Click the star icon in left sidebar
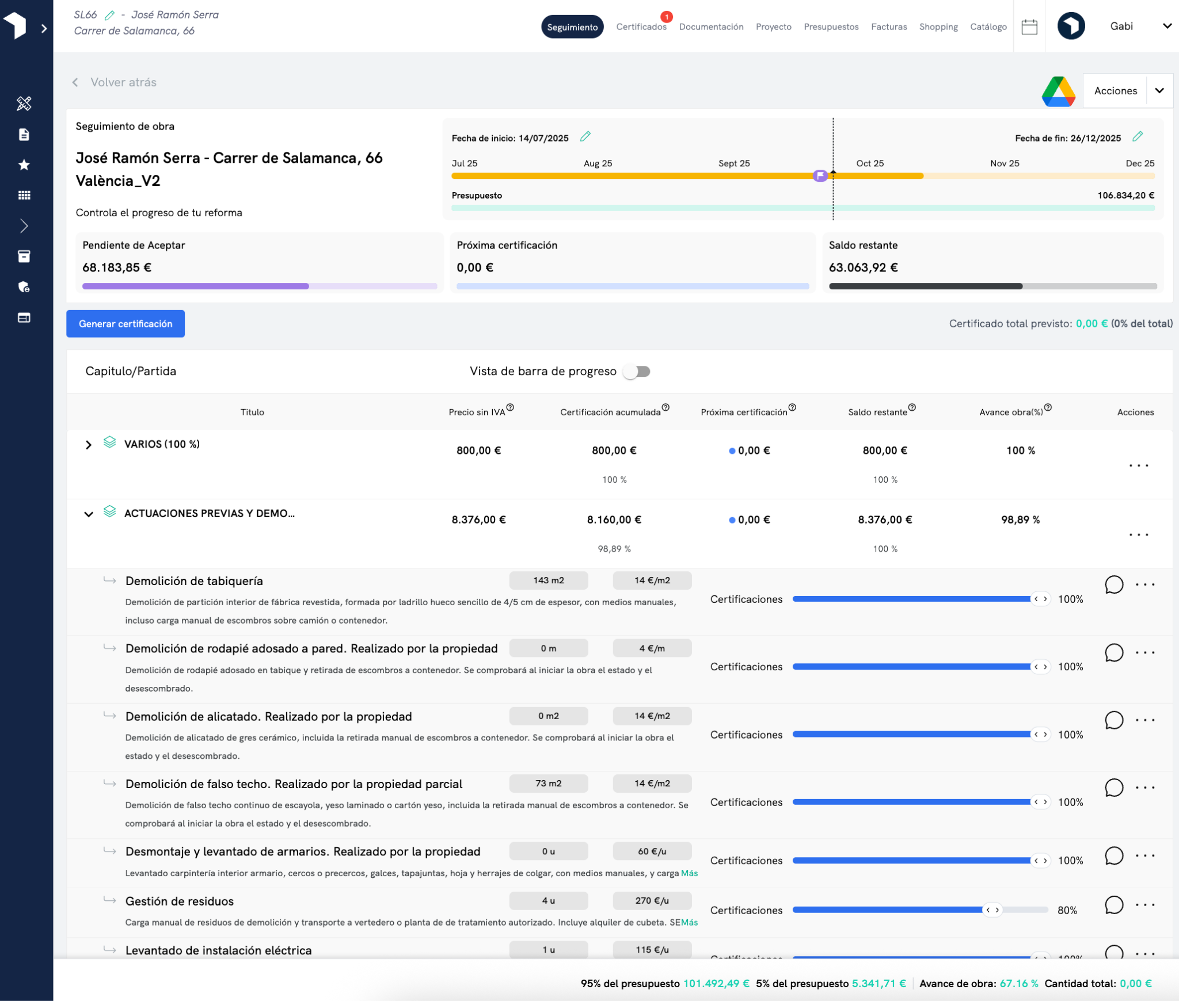 point(24,165)
